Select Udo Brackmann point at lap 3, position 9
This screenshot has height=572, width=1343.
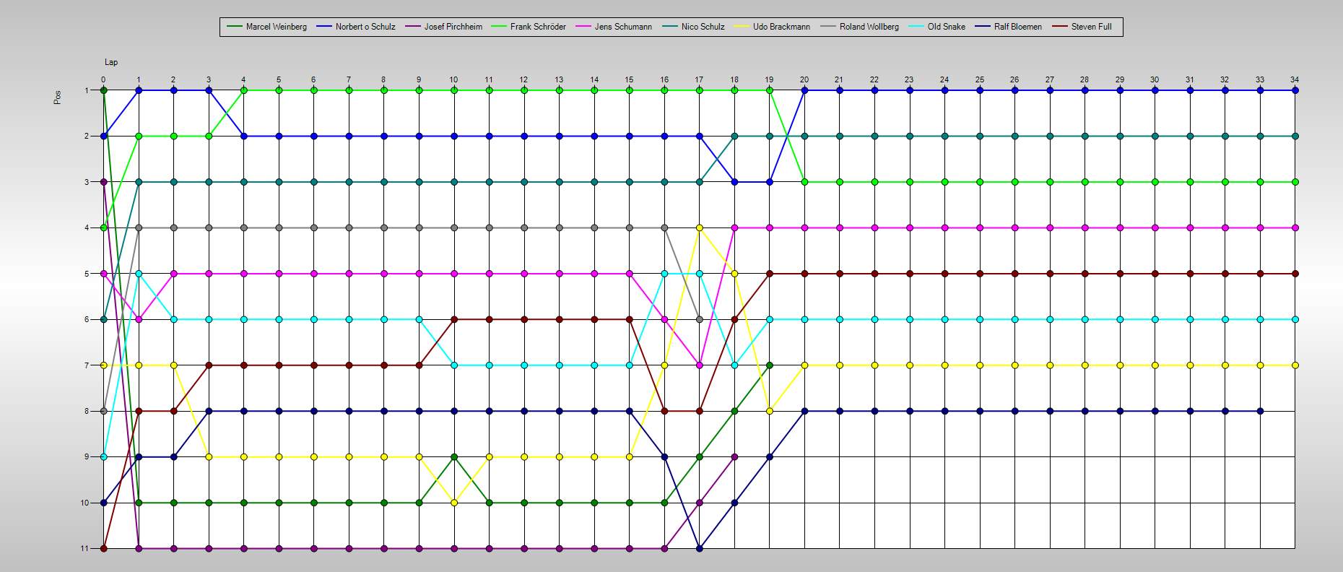209,456
